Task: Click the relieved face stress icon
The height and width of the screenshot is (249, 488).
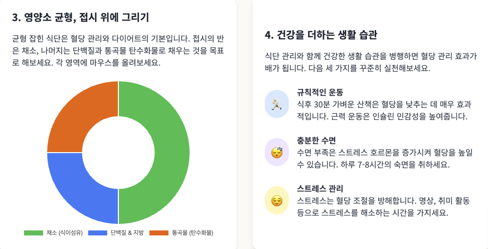Action: tap(277, 200)
